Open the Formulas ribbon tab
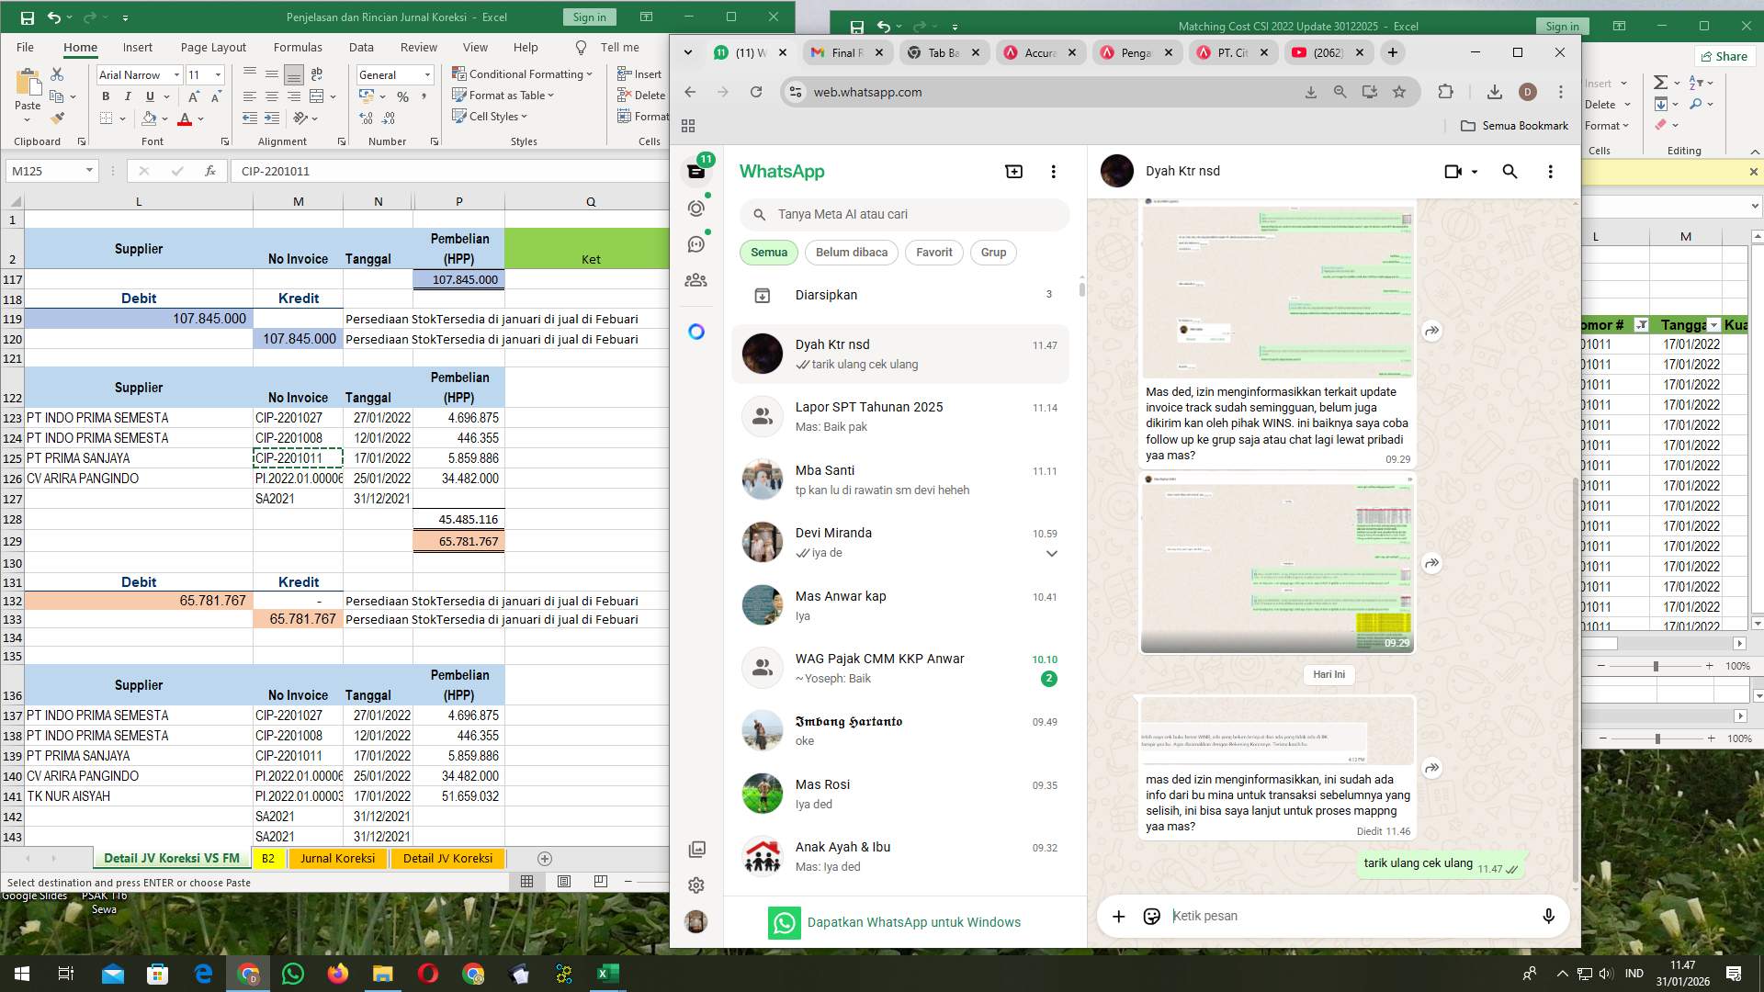 298,47
